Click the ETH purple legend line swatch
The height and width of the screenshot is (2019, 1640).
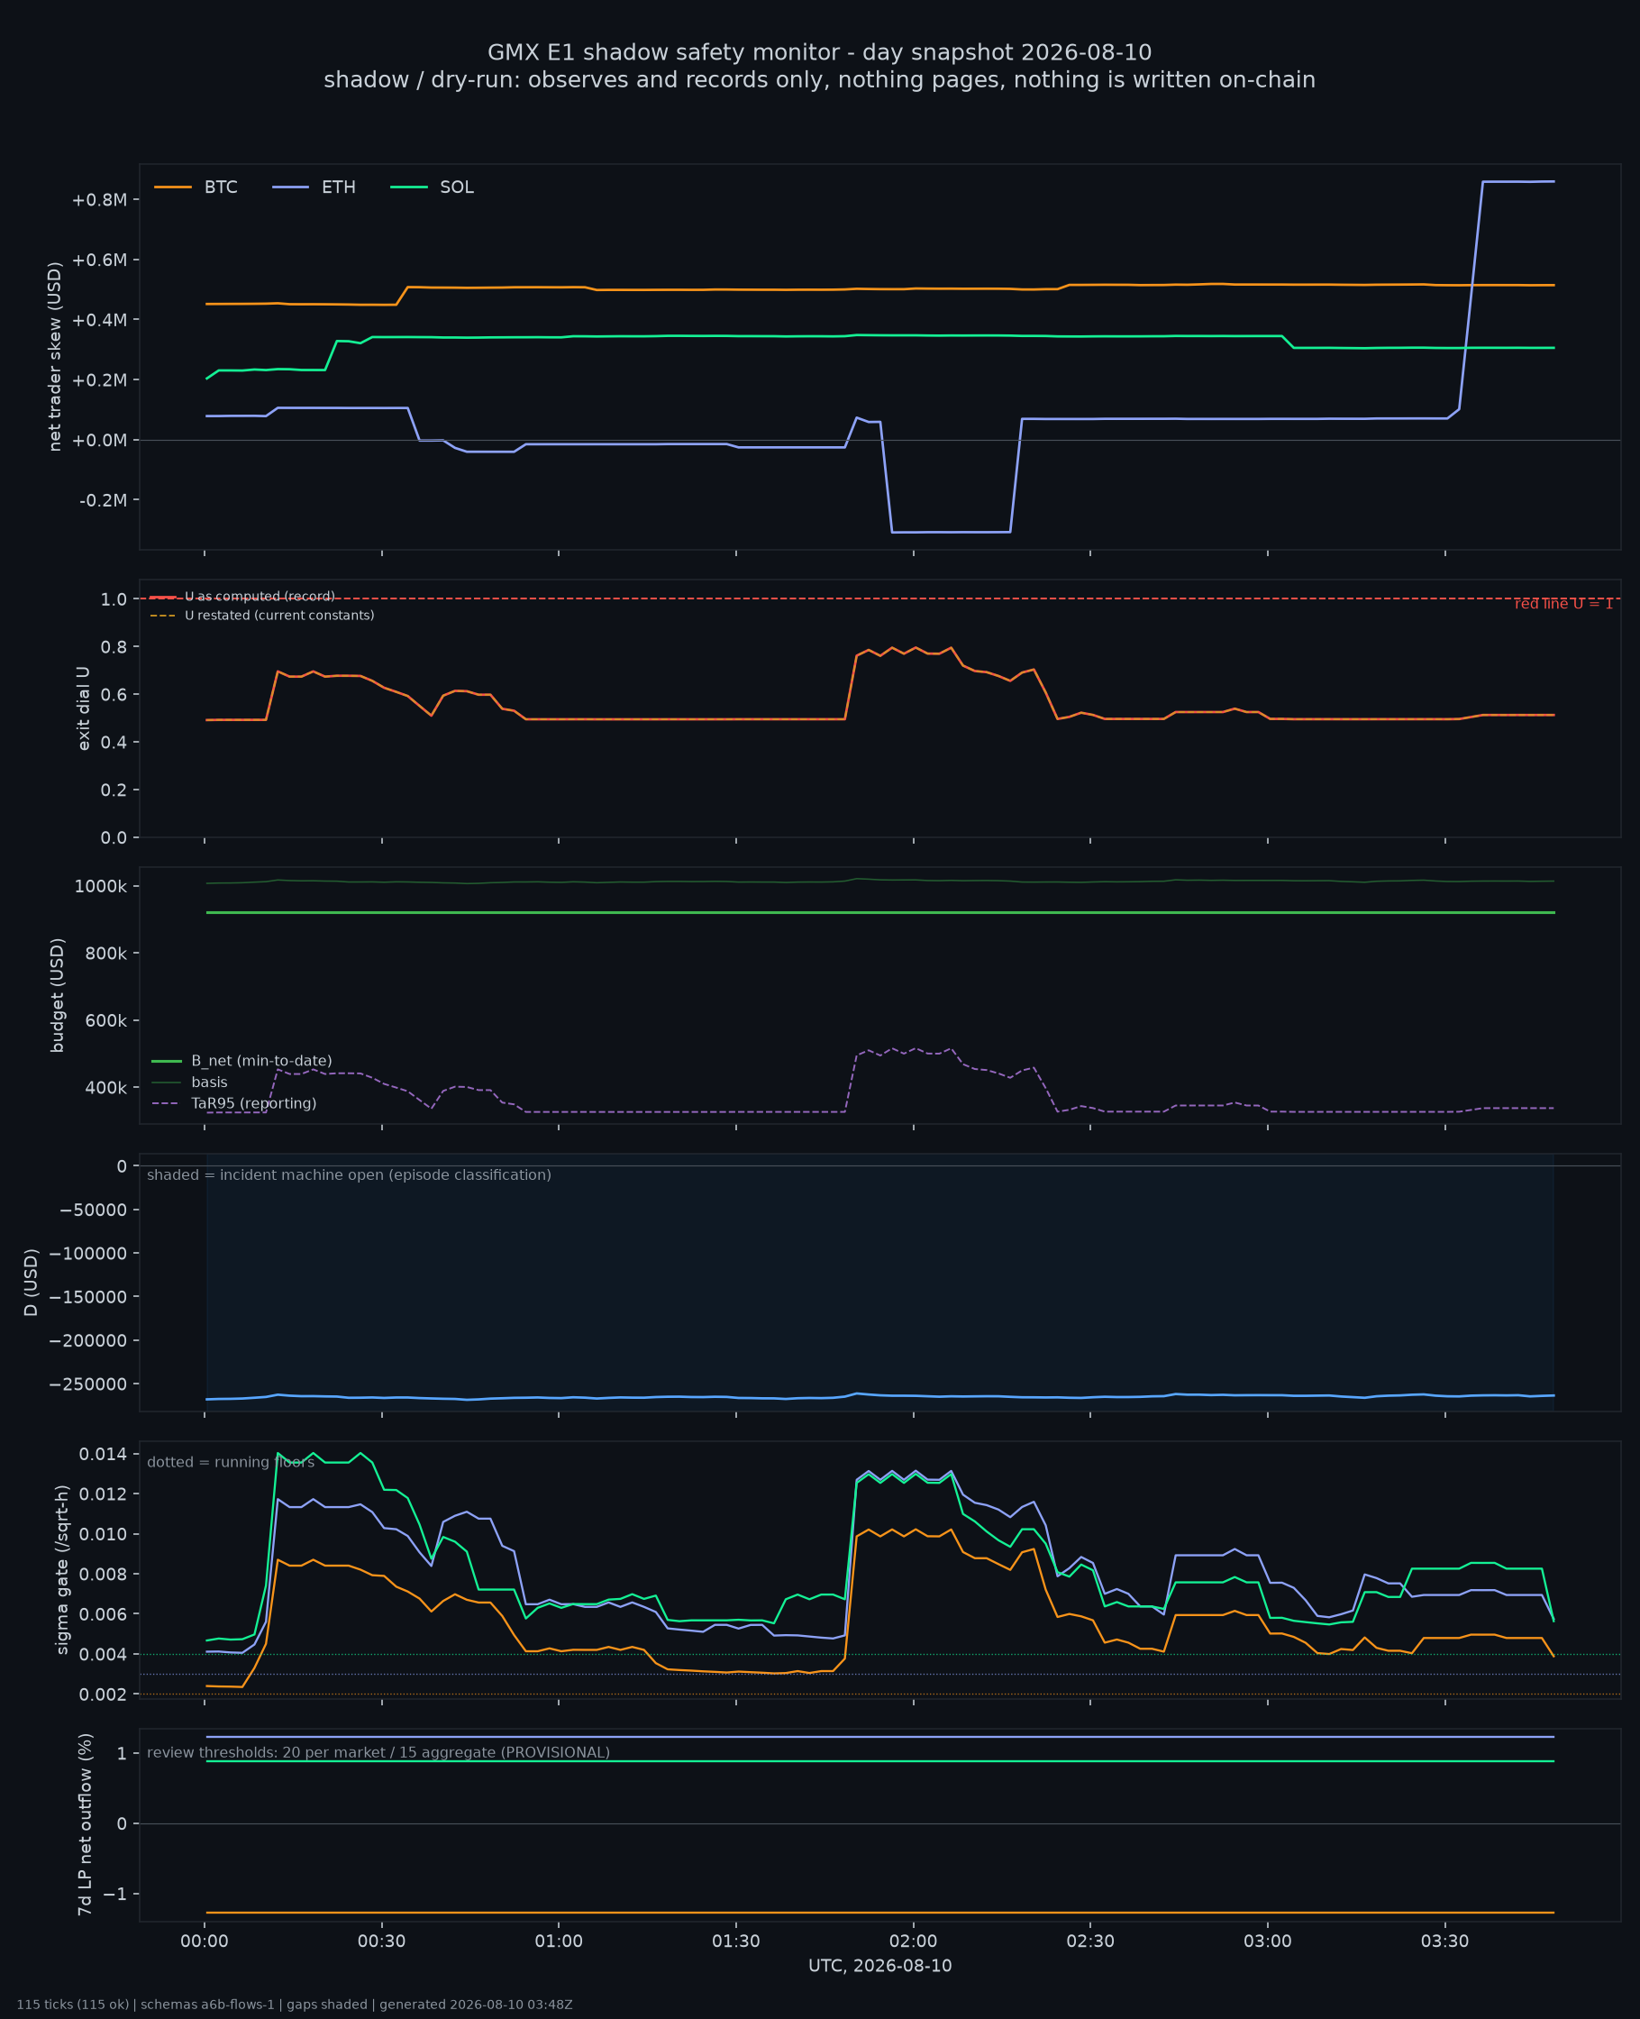(x=290, y=187)
